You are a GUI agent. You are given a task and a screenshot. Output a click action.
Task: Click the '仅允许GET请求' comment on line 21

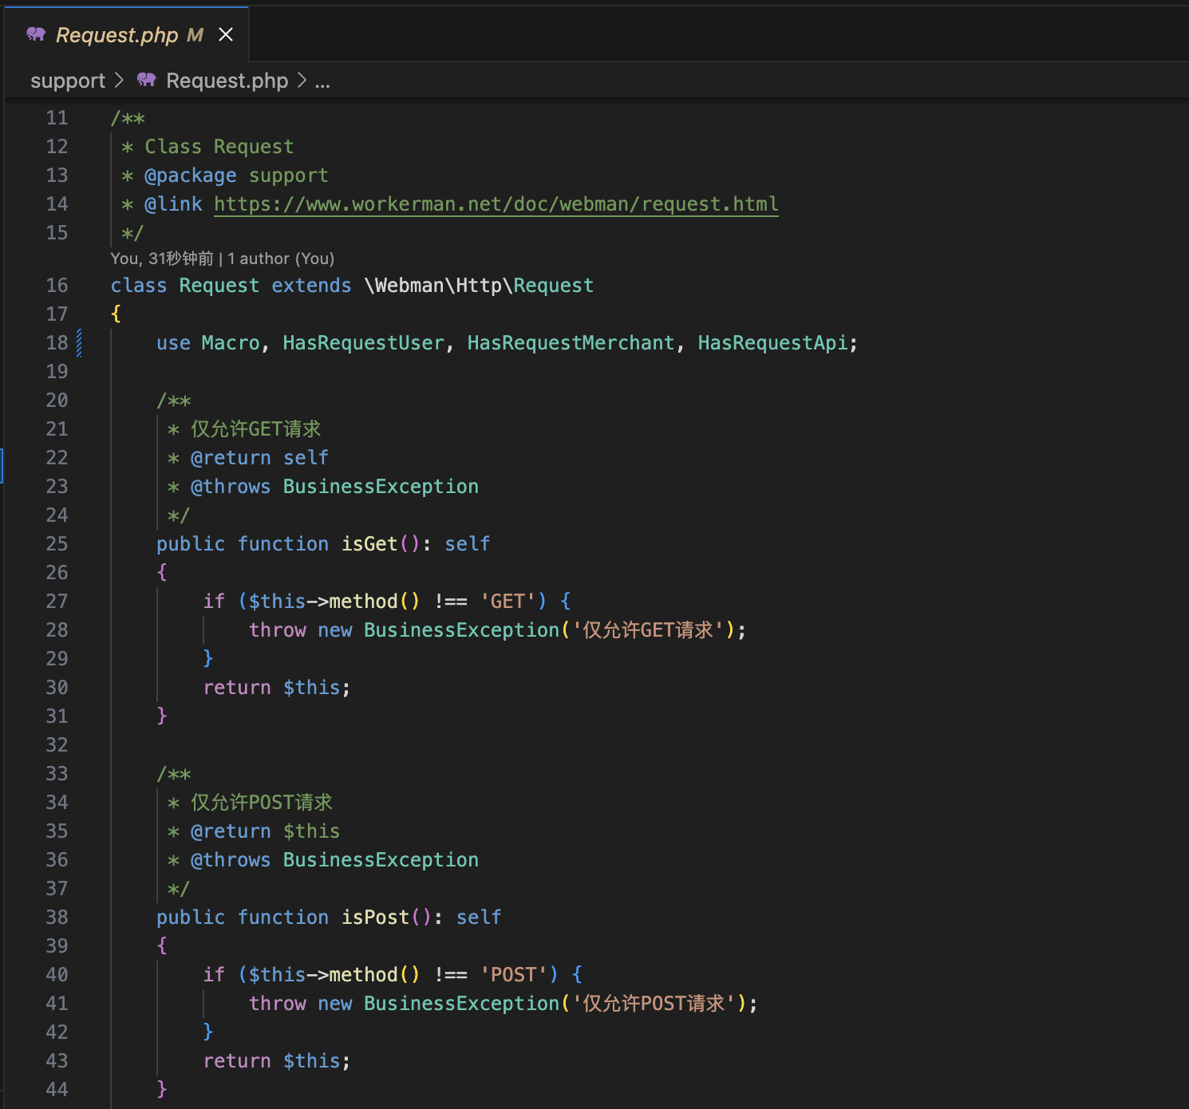255,429
